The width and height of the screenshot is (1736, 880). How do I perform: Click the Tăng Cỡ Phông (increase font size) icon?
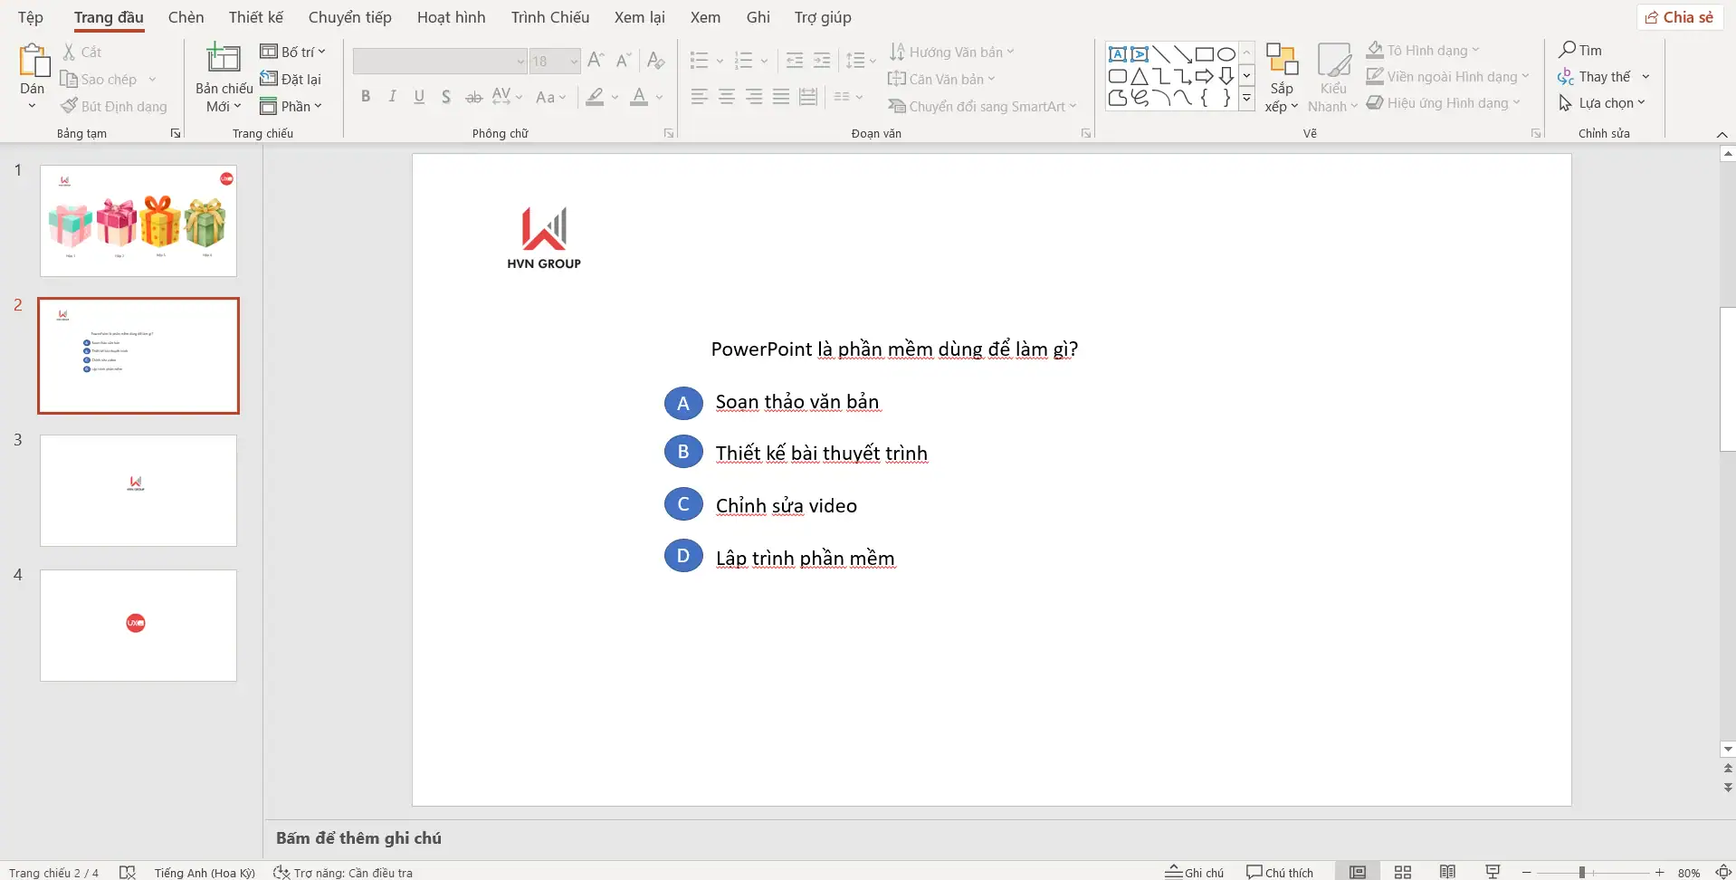(x=596, y=60)
